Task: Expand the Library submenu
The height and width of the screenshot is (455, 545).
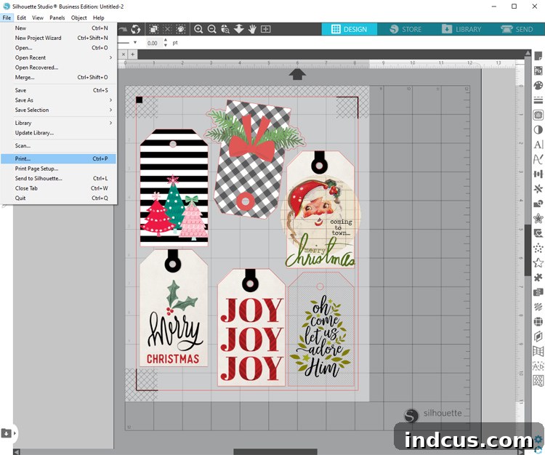Action: 58,123
